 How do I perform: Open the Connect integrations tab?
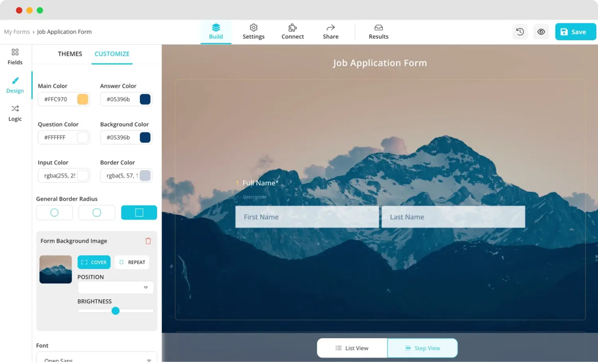292,32
